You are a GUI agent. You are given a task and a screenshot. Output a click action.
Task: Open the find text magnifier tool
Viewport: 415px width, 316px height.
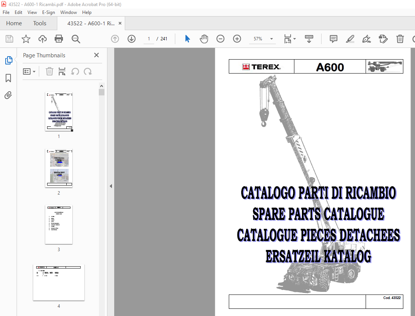point(76,39)
